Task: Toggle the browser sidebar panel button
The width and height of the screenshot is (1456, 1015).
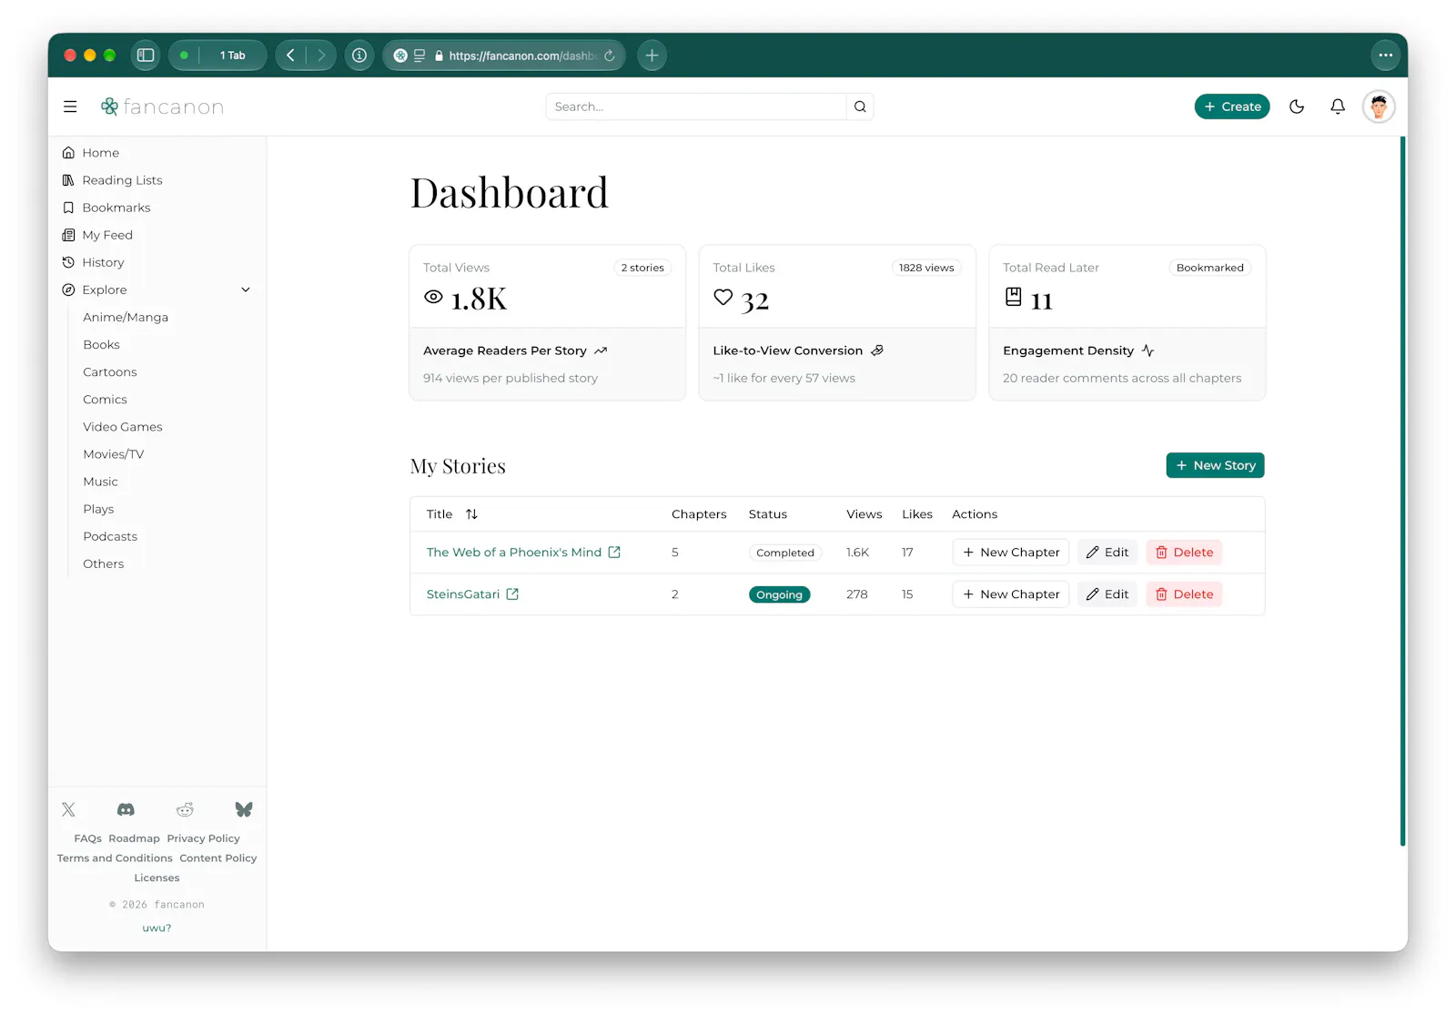Action: (x=146, y=56)
